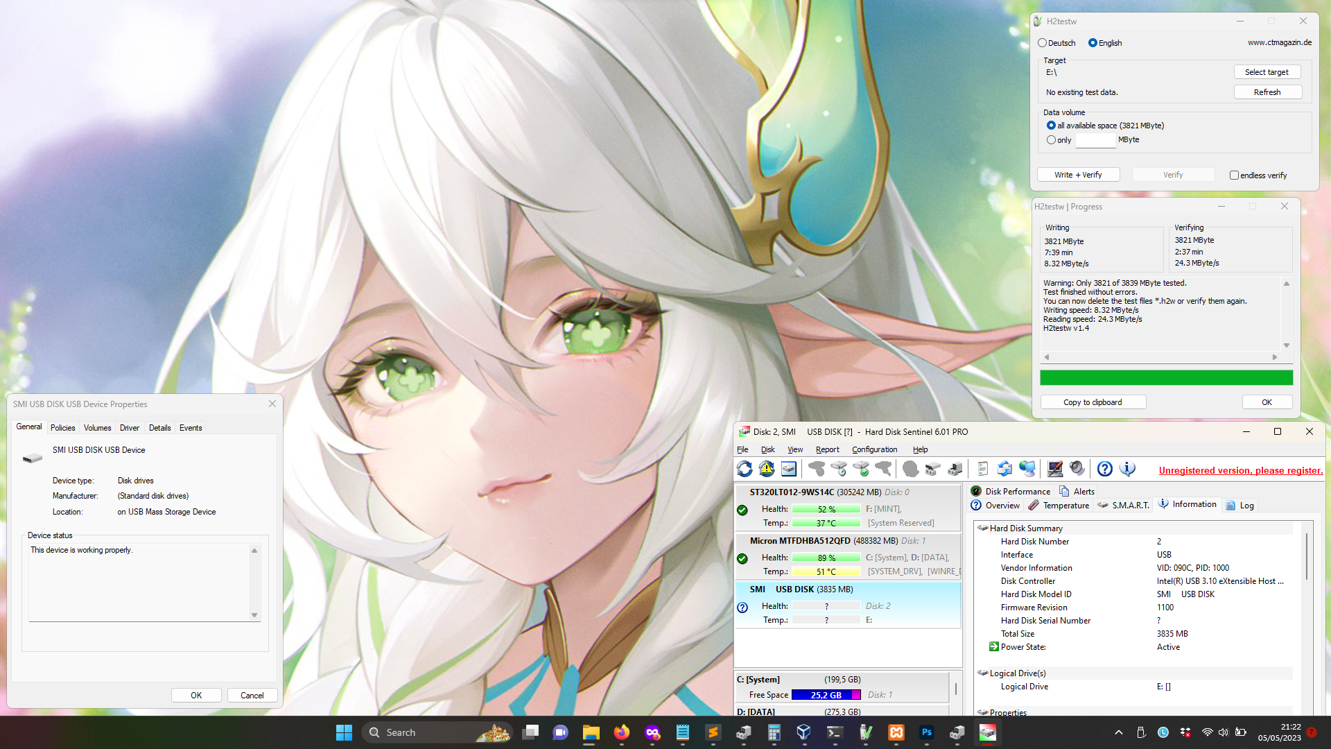The width and height of the screenshot is (1331, 749).
Task: Click H2testw log scroll up arrow
Action: tap(1287, 284)
